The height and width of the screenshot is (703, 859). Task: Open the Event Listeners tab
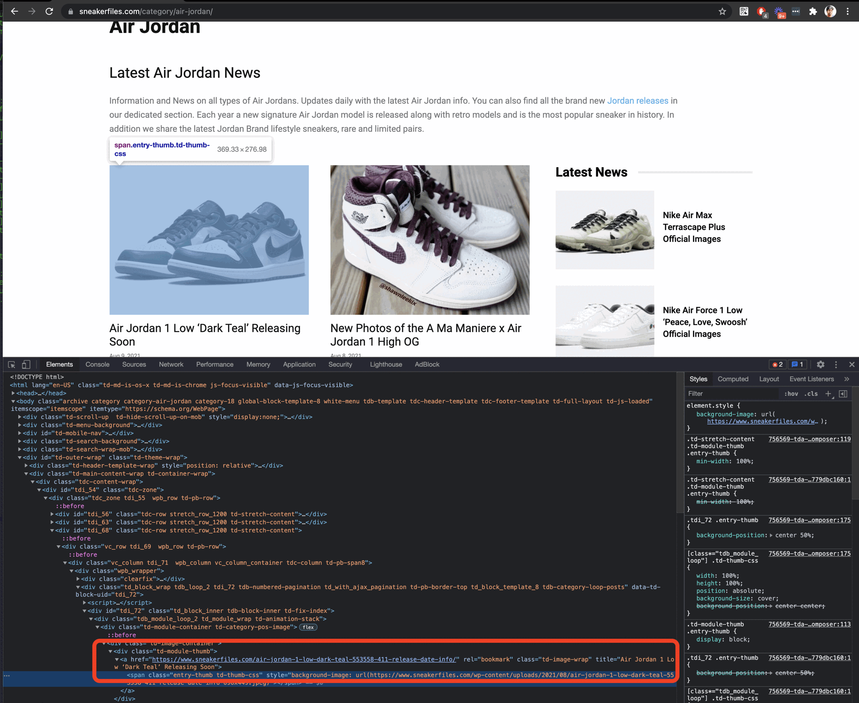click(x=812, y=379)
